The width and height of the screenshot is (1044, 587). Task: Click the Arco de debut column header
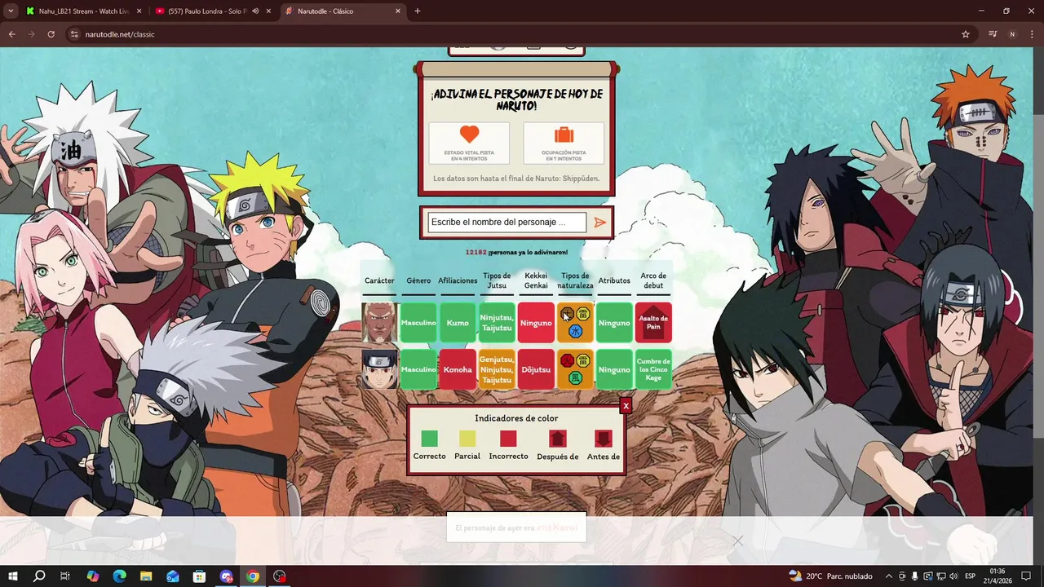(x=653, y=280)
